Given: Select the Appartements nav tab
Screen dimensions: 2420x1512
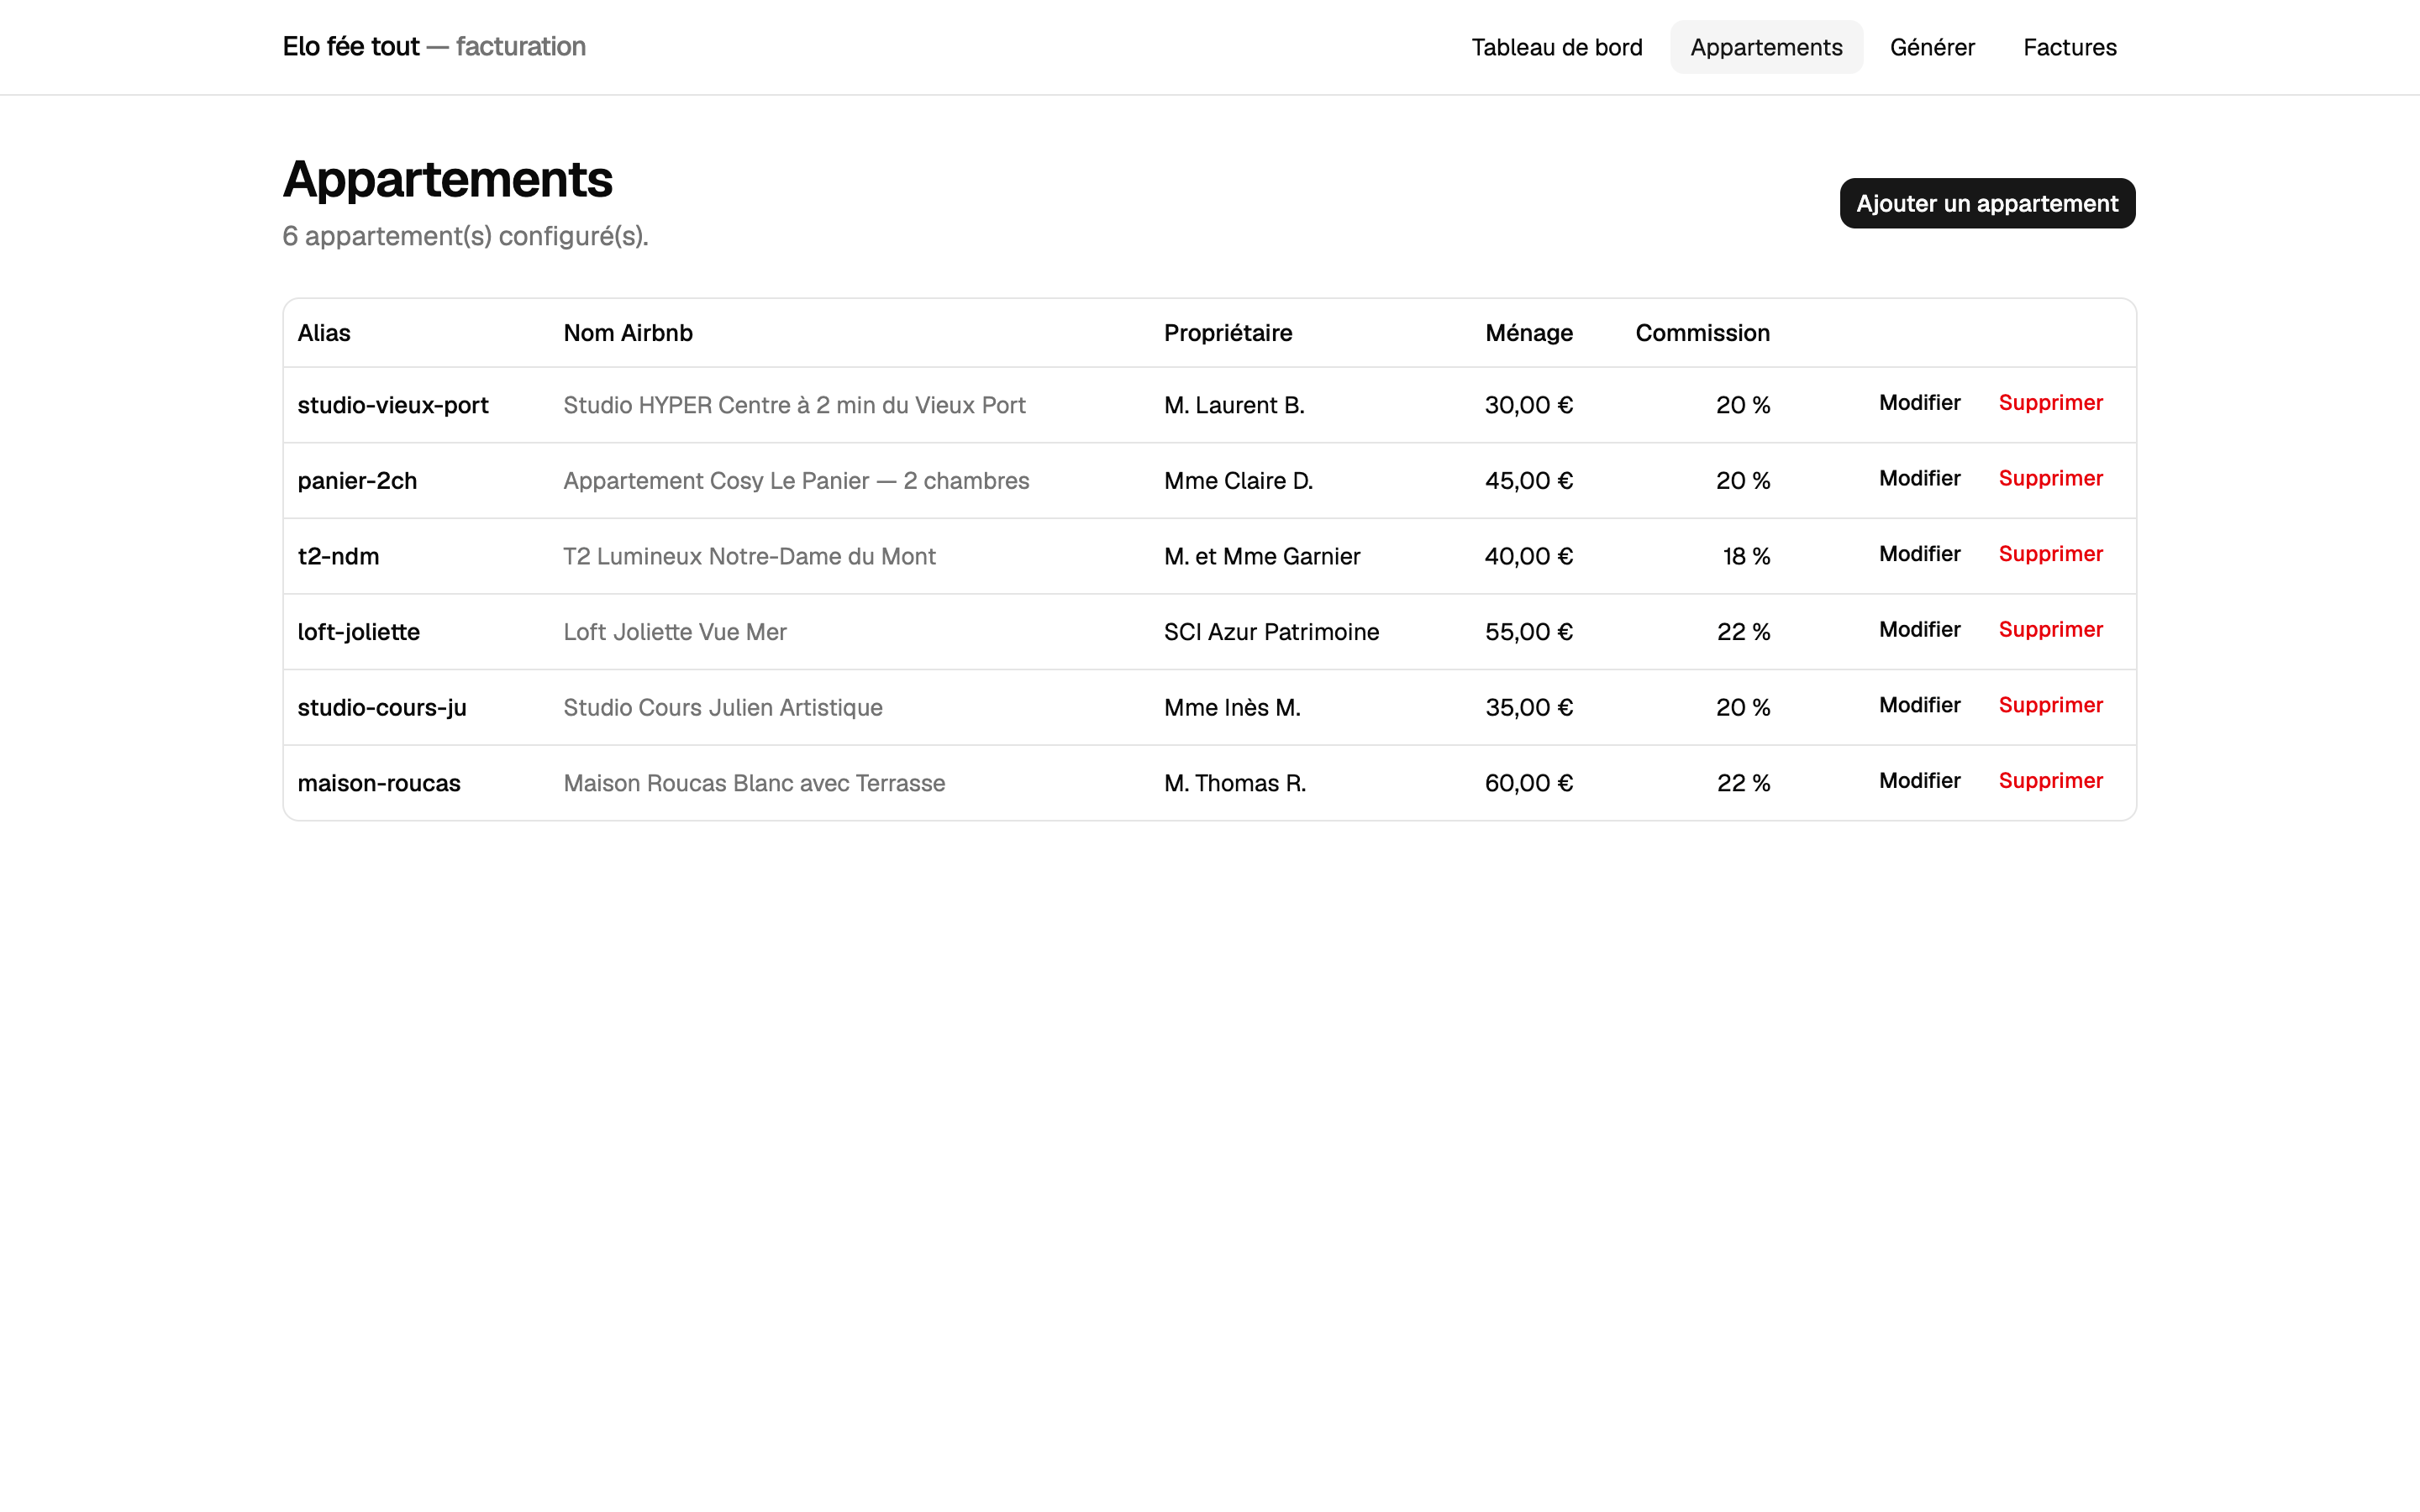Looking at the screenshot, I should [x=1766, y=47].
